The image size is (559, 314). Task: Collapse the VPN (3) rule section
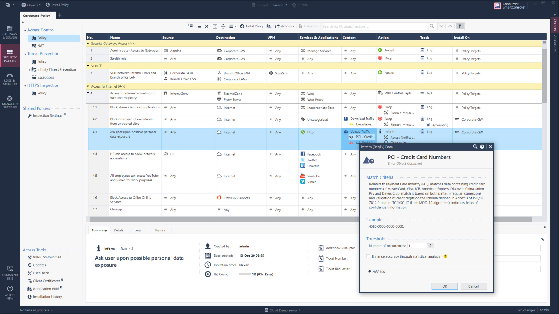(88, 66)
